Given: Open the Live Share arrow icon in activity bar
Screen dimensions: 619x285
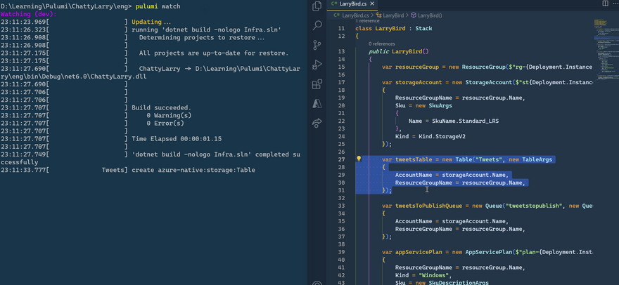Looking at the screenshot, I should 317,123.
